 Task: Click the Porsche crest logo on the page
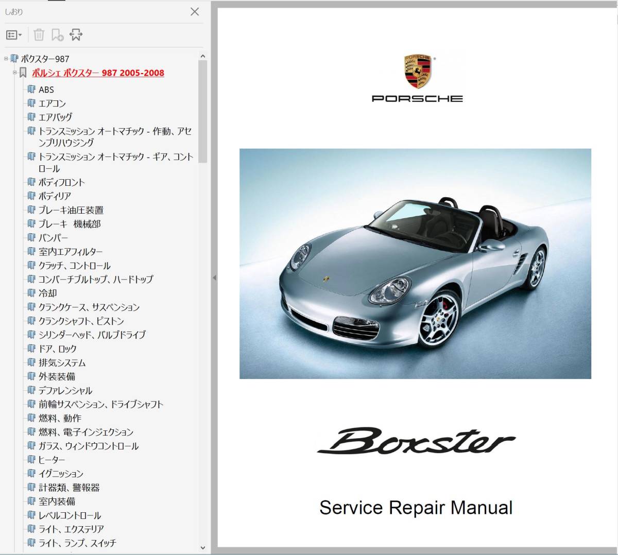418,71
